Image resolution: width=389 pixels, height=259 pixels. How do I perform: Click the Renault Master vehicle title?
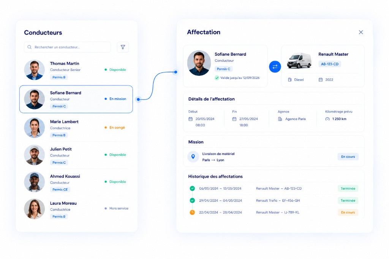(x=333, y=54)
